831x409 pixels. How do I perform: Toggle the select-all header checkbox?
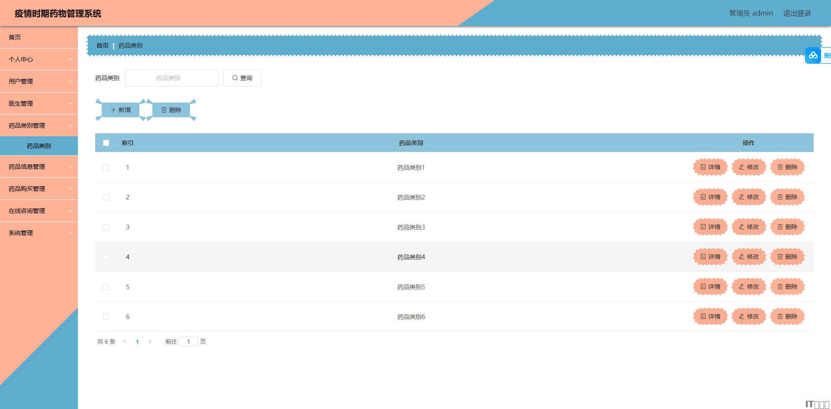pyautogui.click(x=106, y=143)
